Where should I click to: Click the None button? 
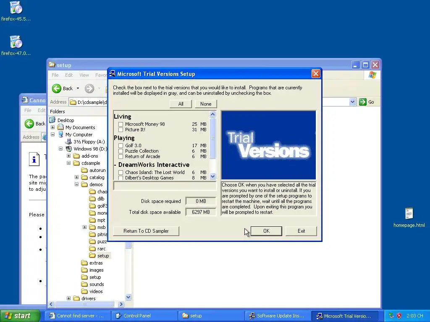[206, 104]
